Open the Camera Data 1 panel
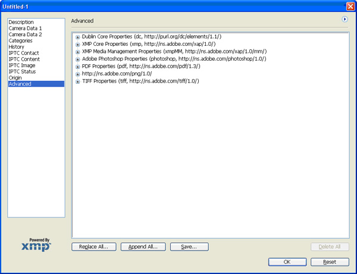The image size is (357, 274). tap(25, 29)
